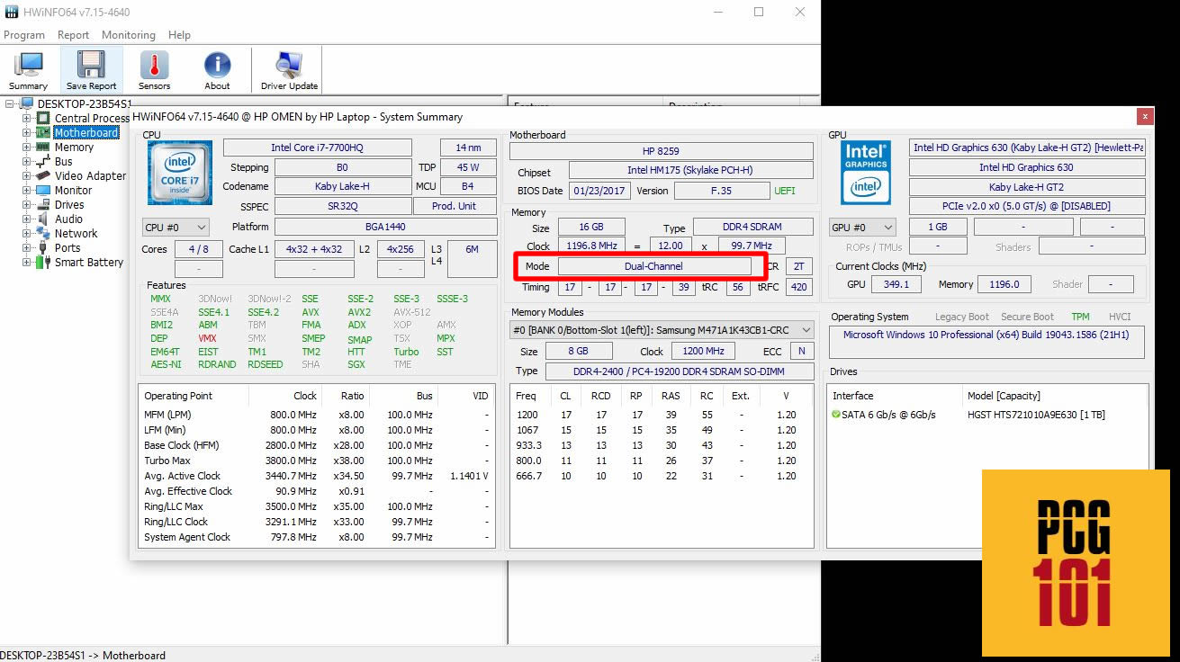Open the Monitoring menu

(x=128, y=35)
